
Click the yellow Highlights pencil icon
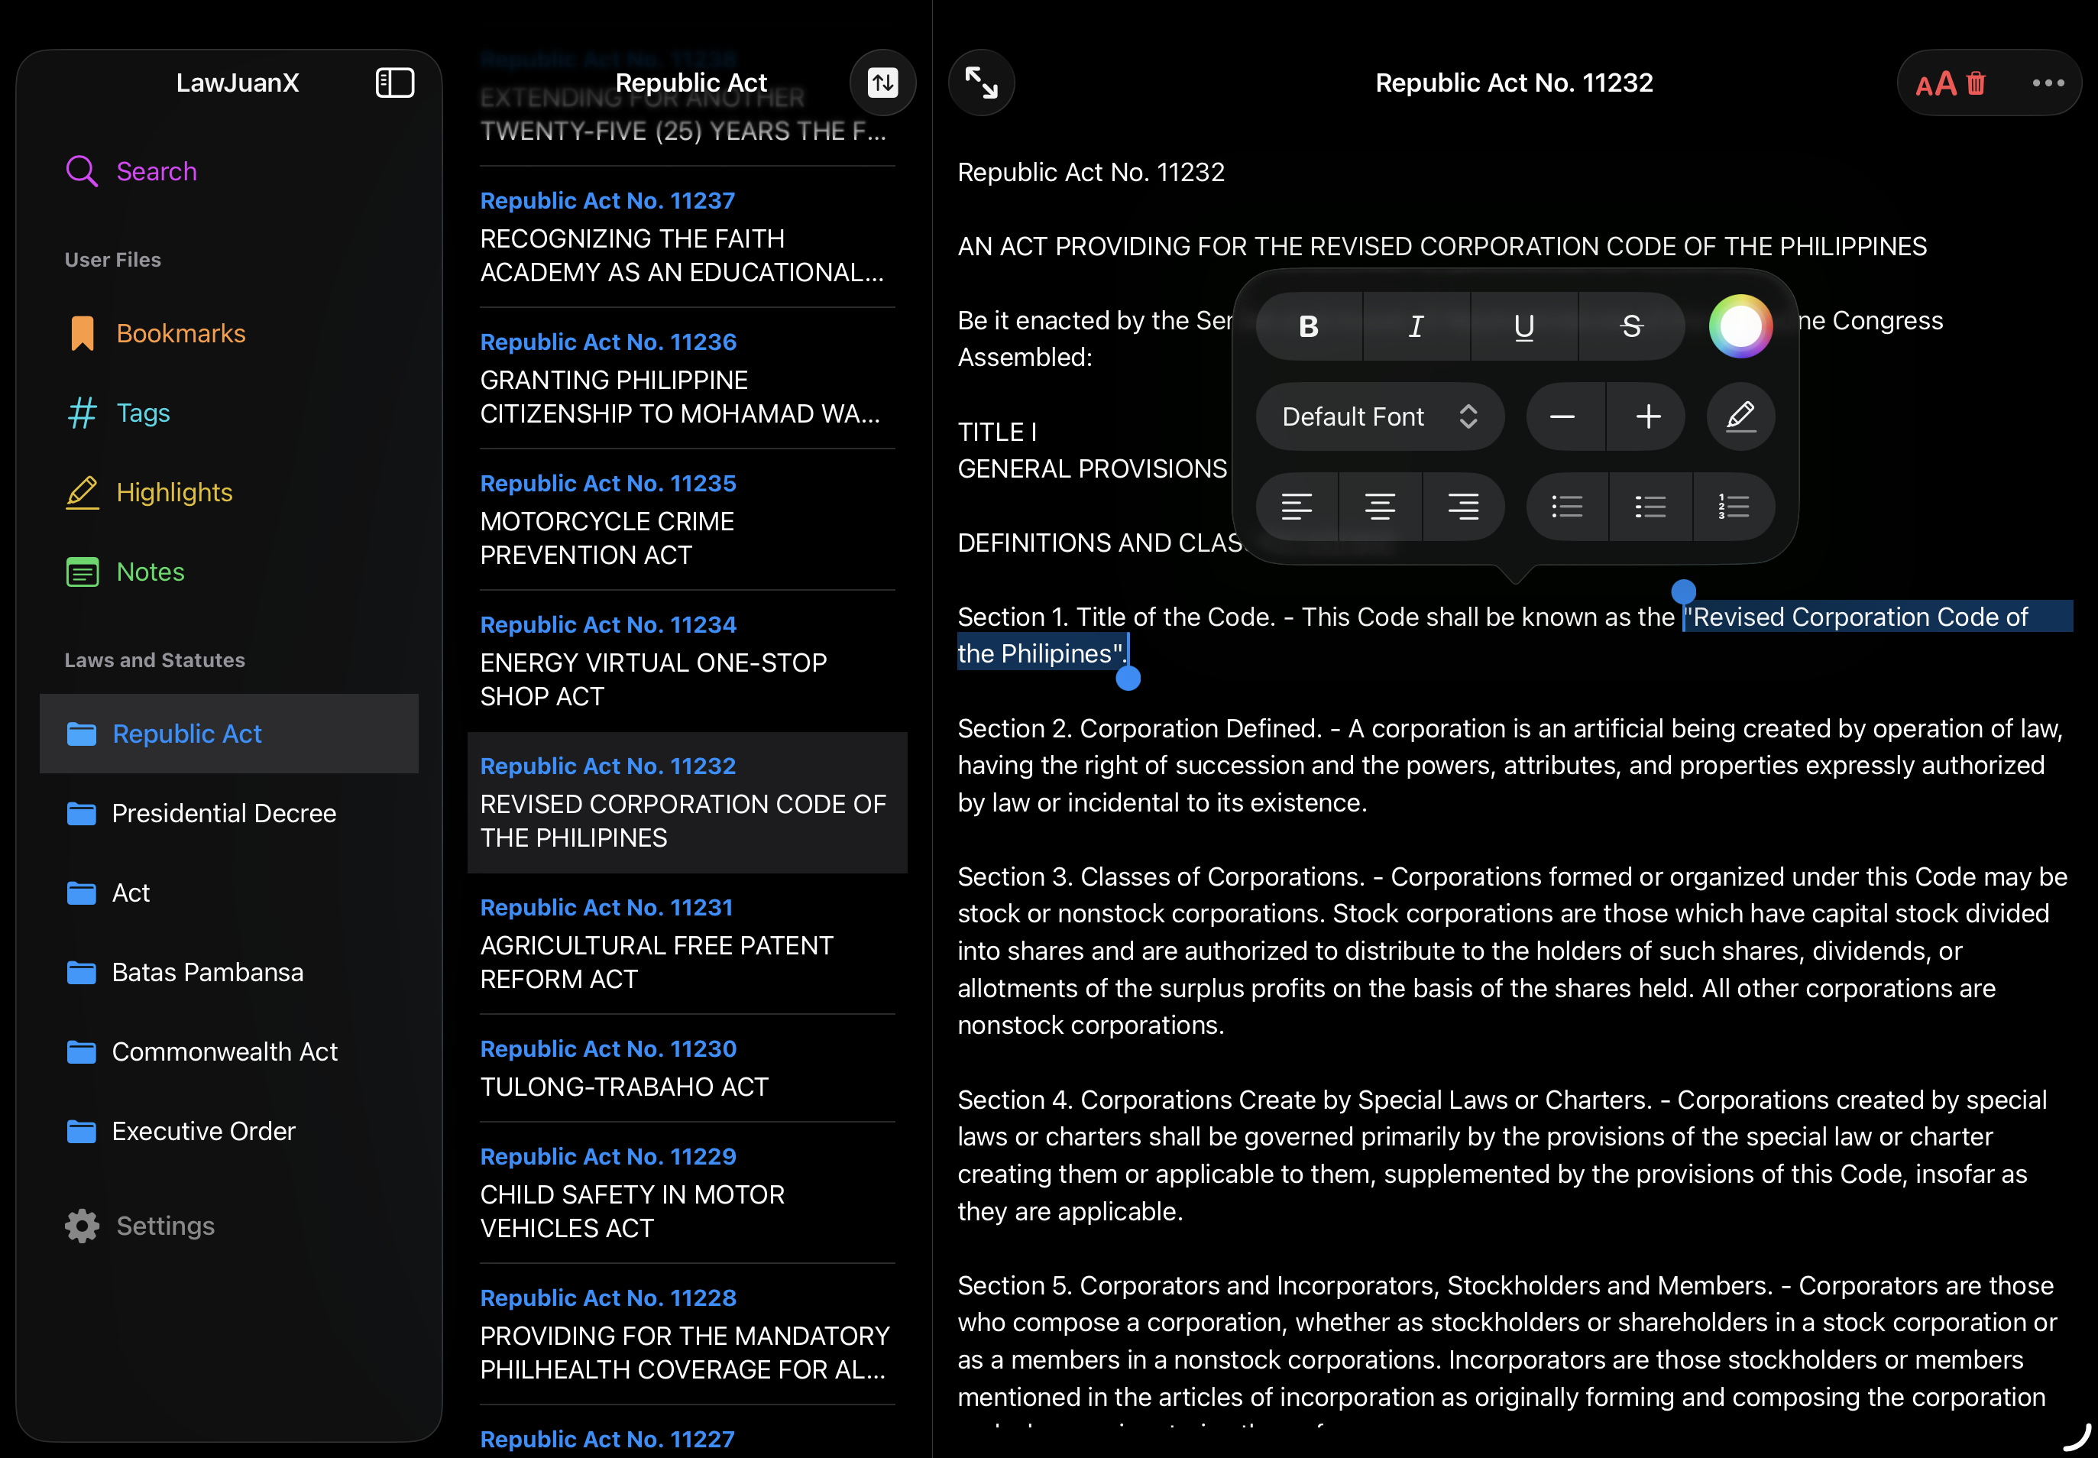click(x=83, y=492)
